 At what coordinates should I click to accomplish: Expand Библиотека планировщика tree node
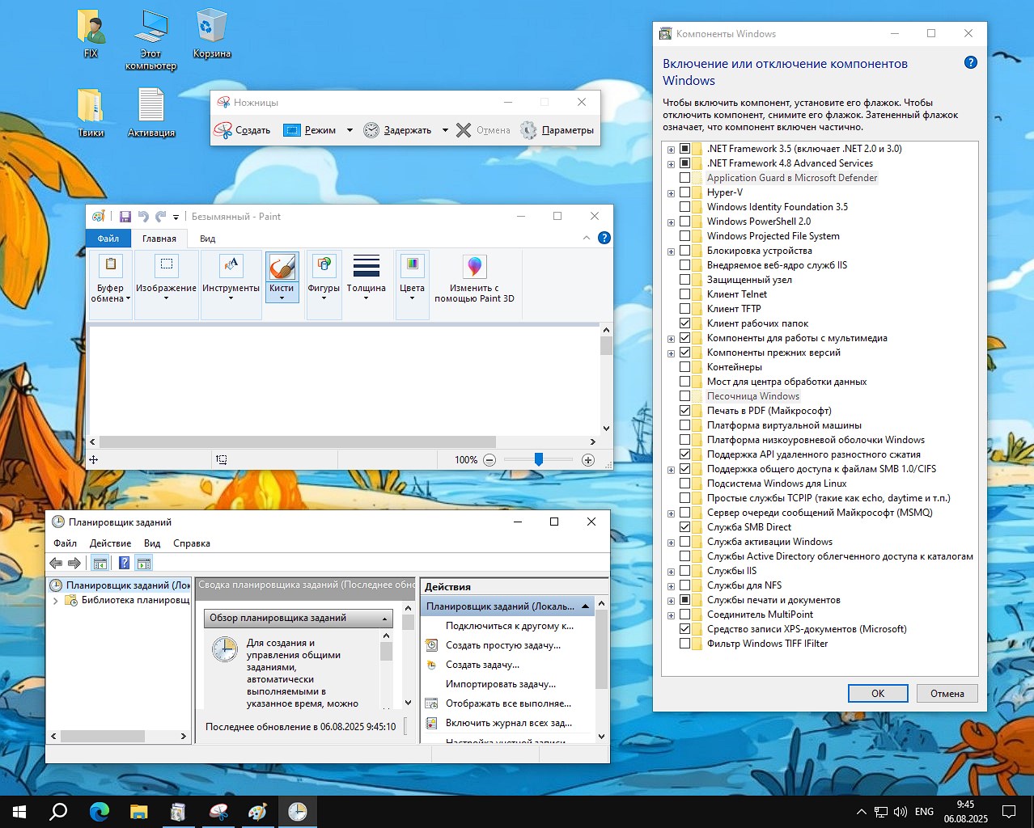coord(55,601)
